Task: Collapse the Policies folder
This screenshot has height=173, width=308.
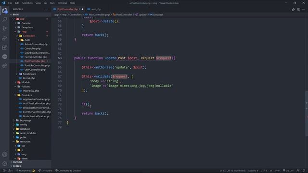Action: point(30,86)
